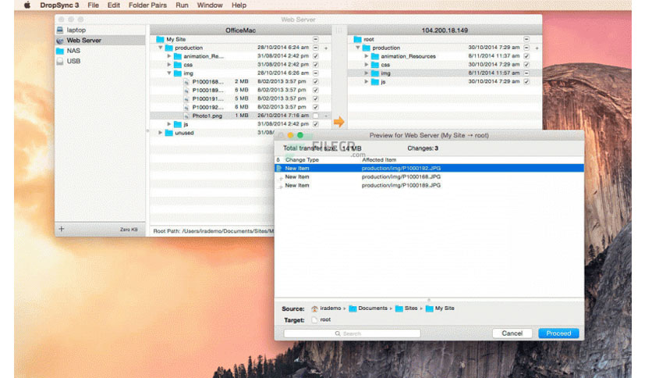Screen dimensions: 652x378
Task: Expand the OfficeMac animation_Re... folder
Action: pos(168,56)
